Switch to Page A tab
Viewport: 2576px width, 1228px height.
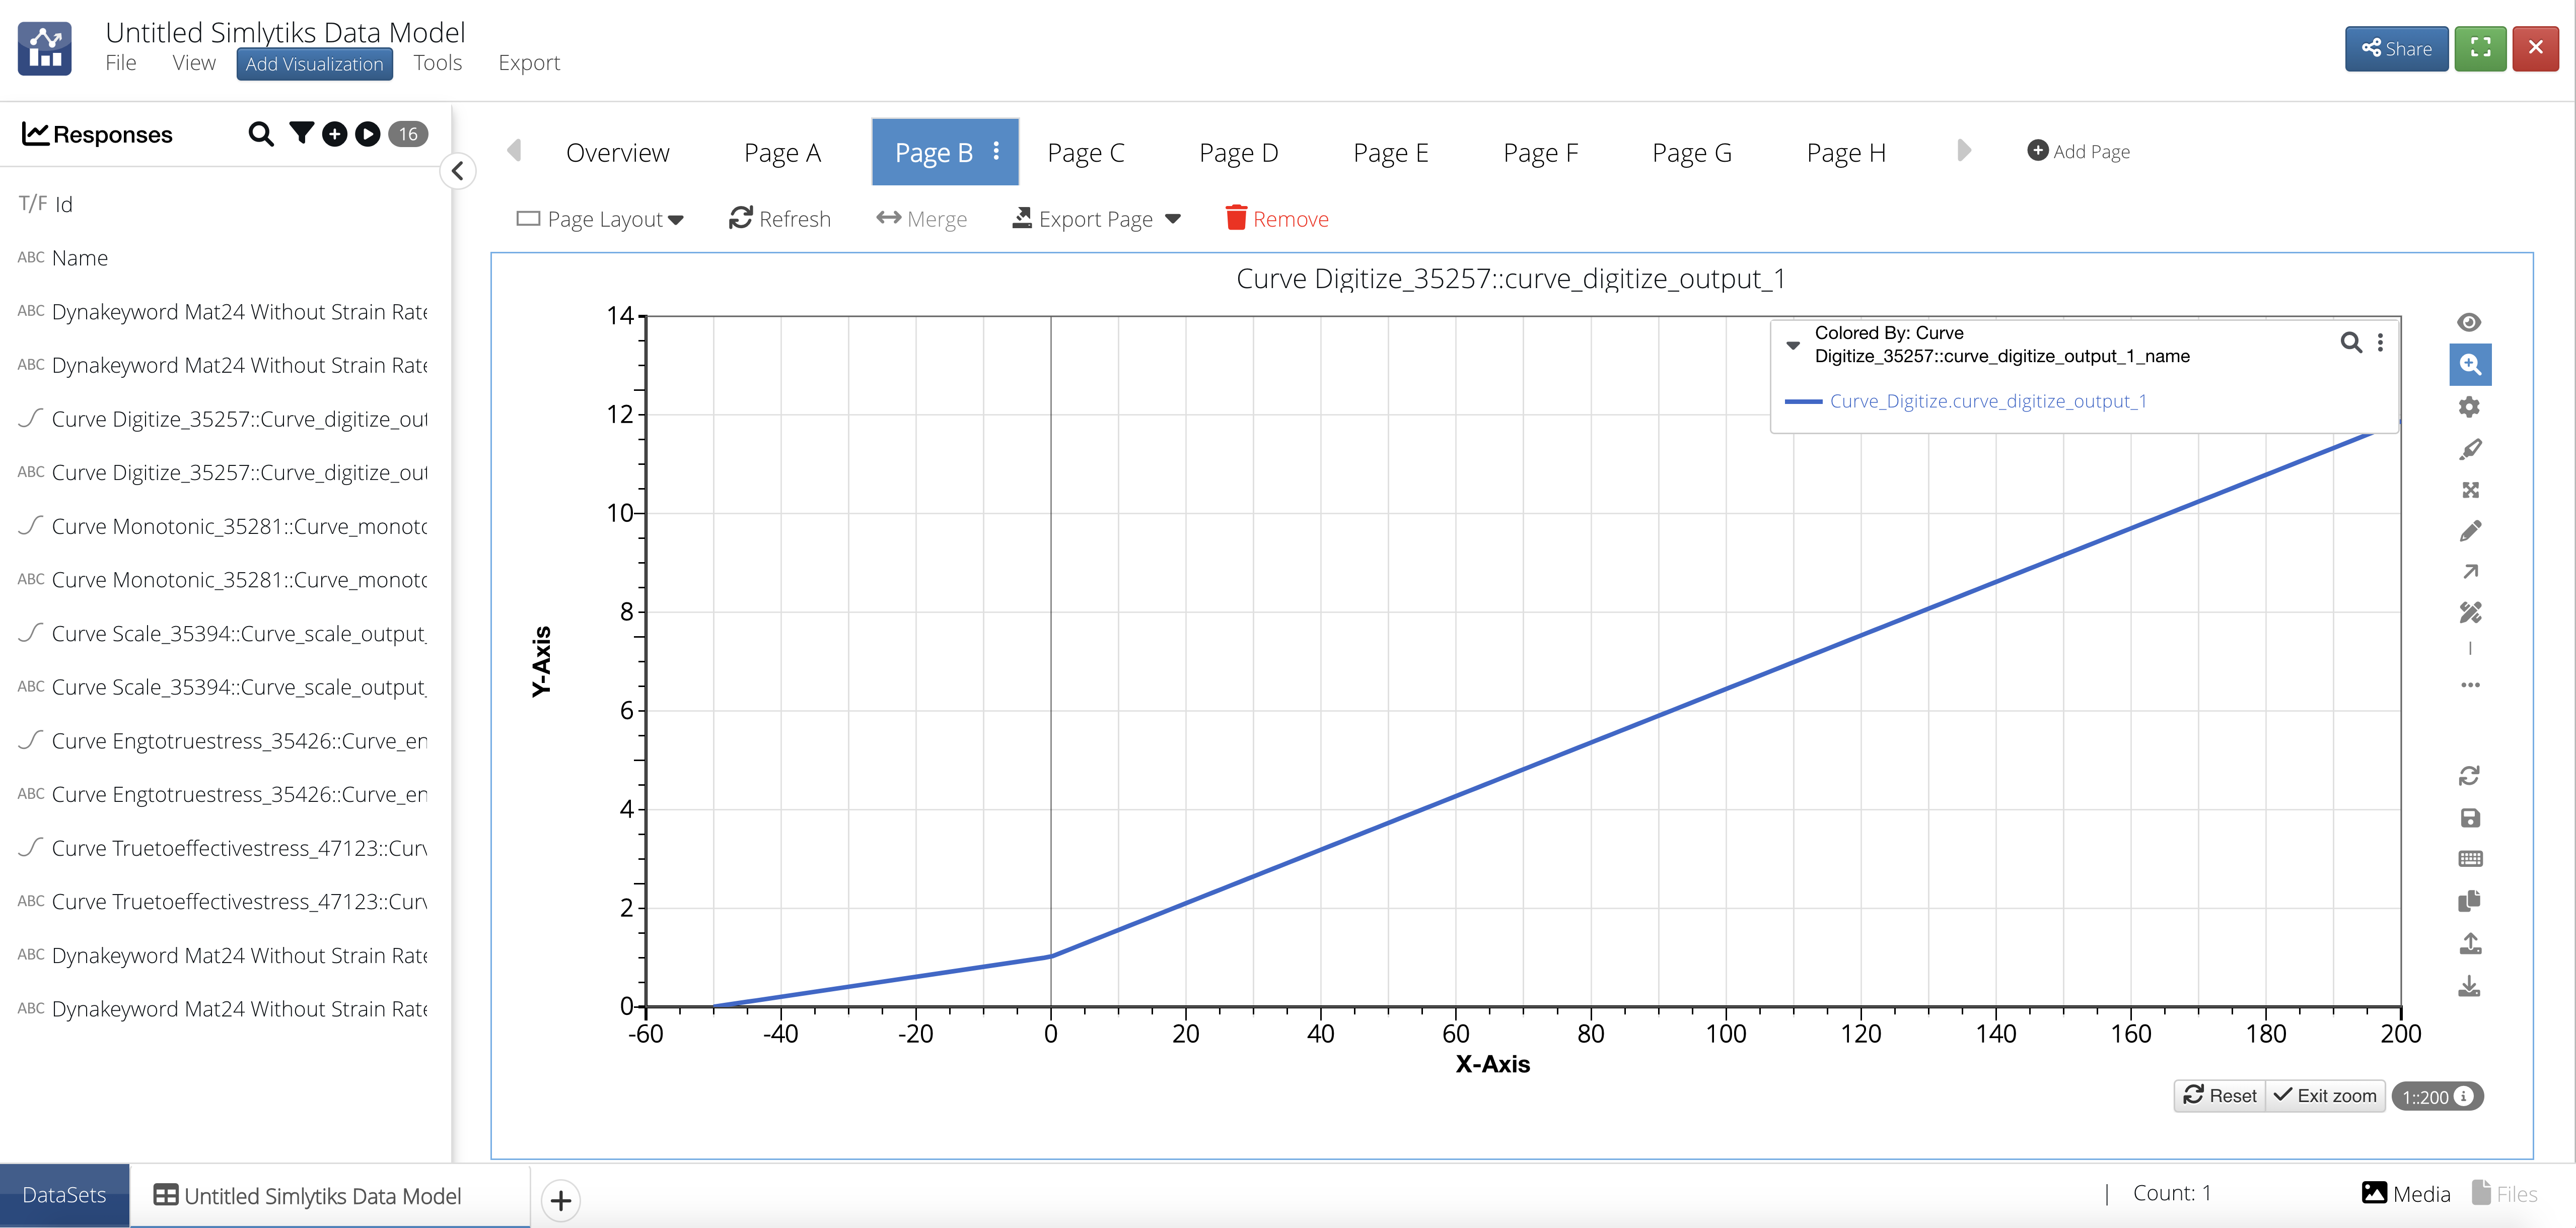click(783, 152)
